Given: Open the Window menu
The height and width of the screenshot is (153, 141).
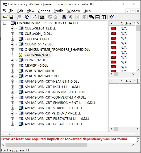Looking at the screenshot, I should [73, 11].
